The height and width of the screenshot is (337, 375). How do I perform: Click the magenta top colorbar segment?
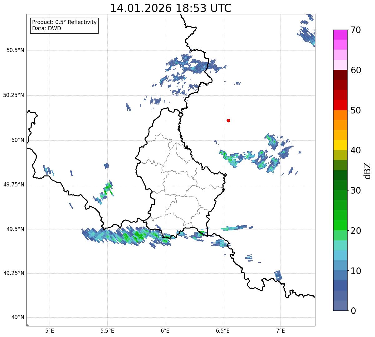340,35
